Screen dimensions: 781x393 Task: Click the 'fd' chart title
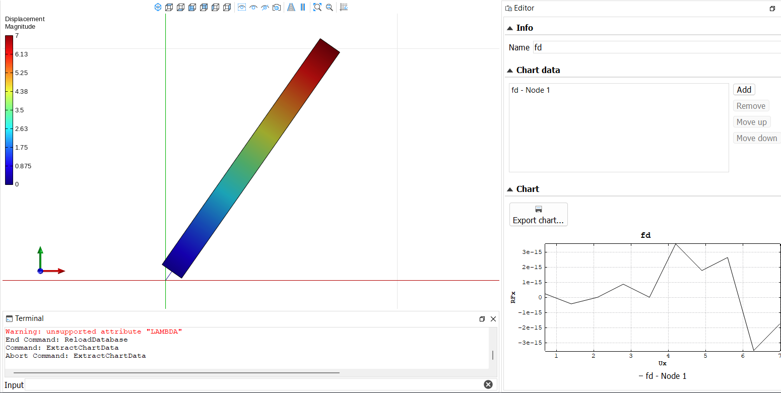[645, 235]
